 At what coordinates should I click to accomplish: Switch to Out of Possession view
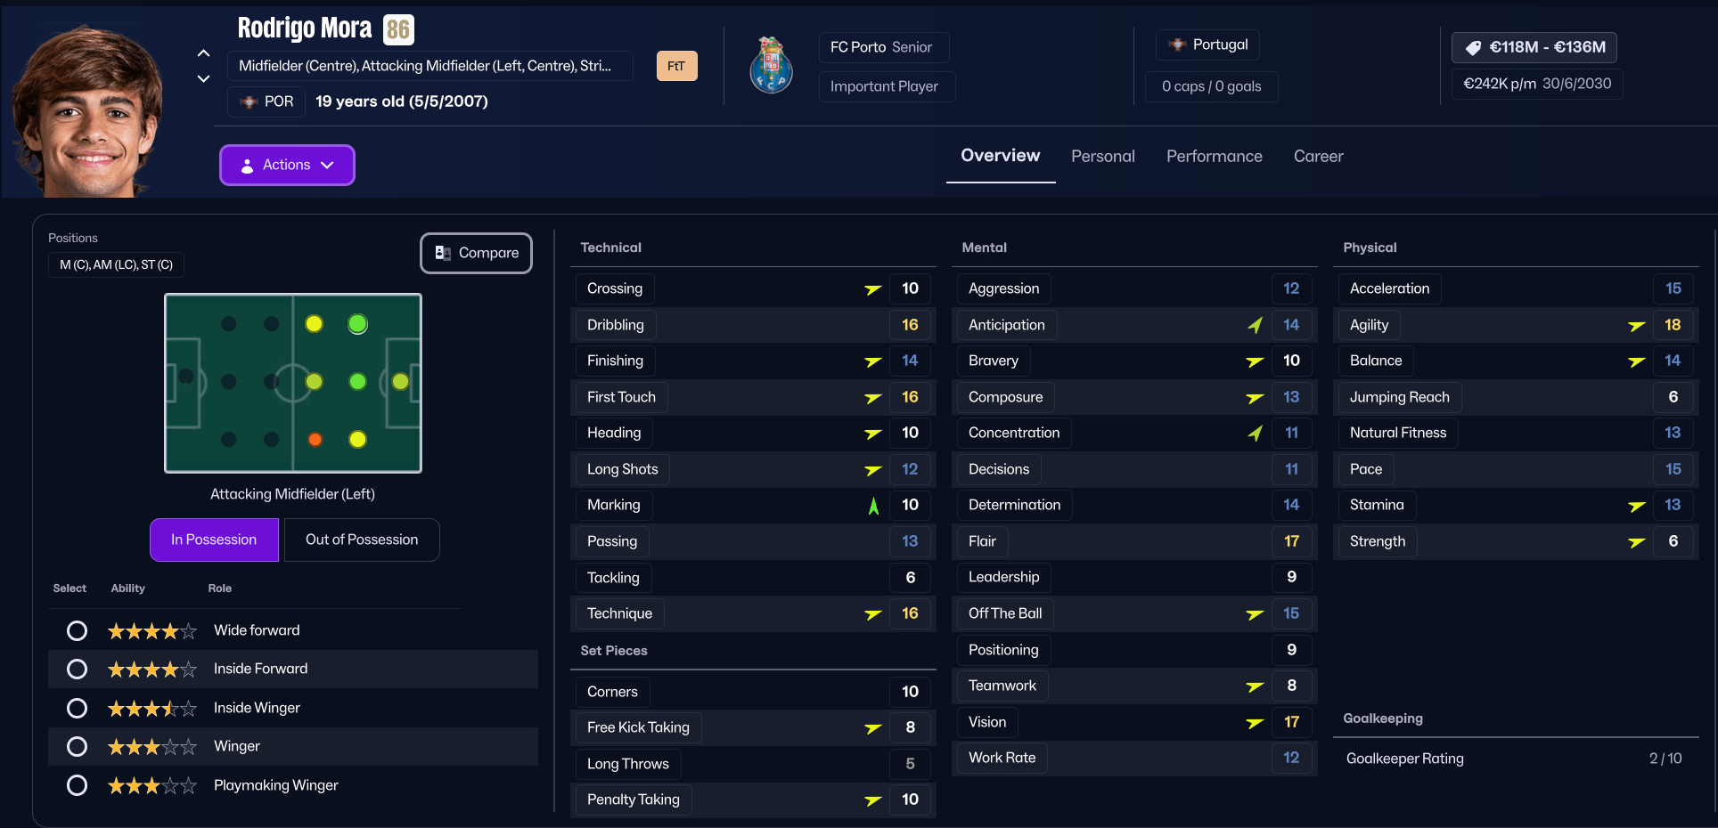pos(362,540)
